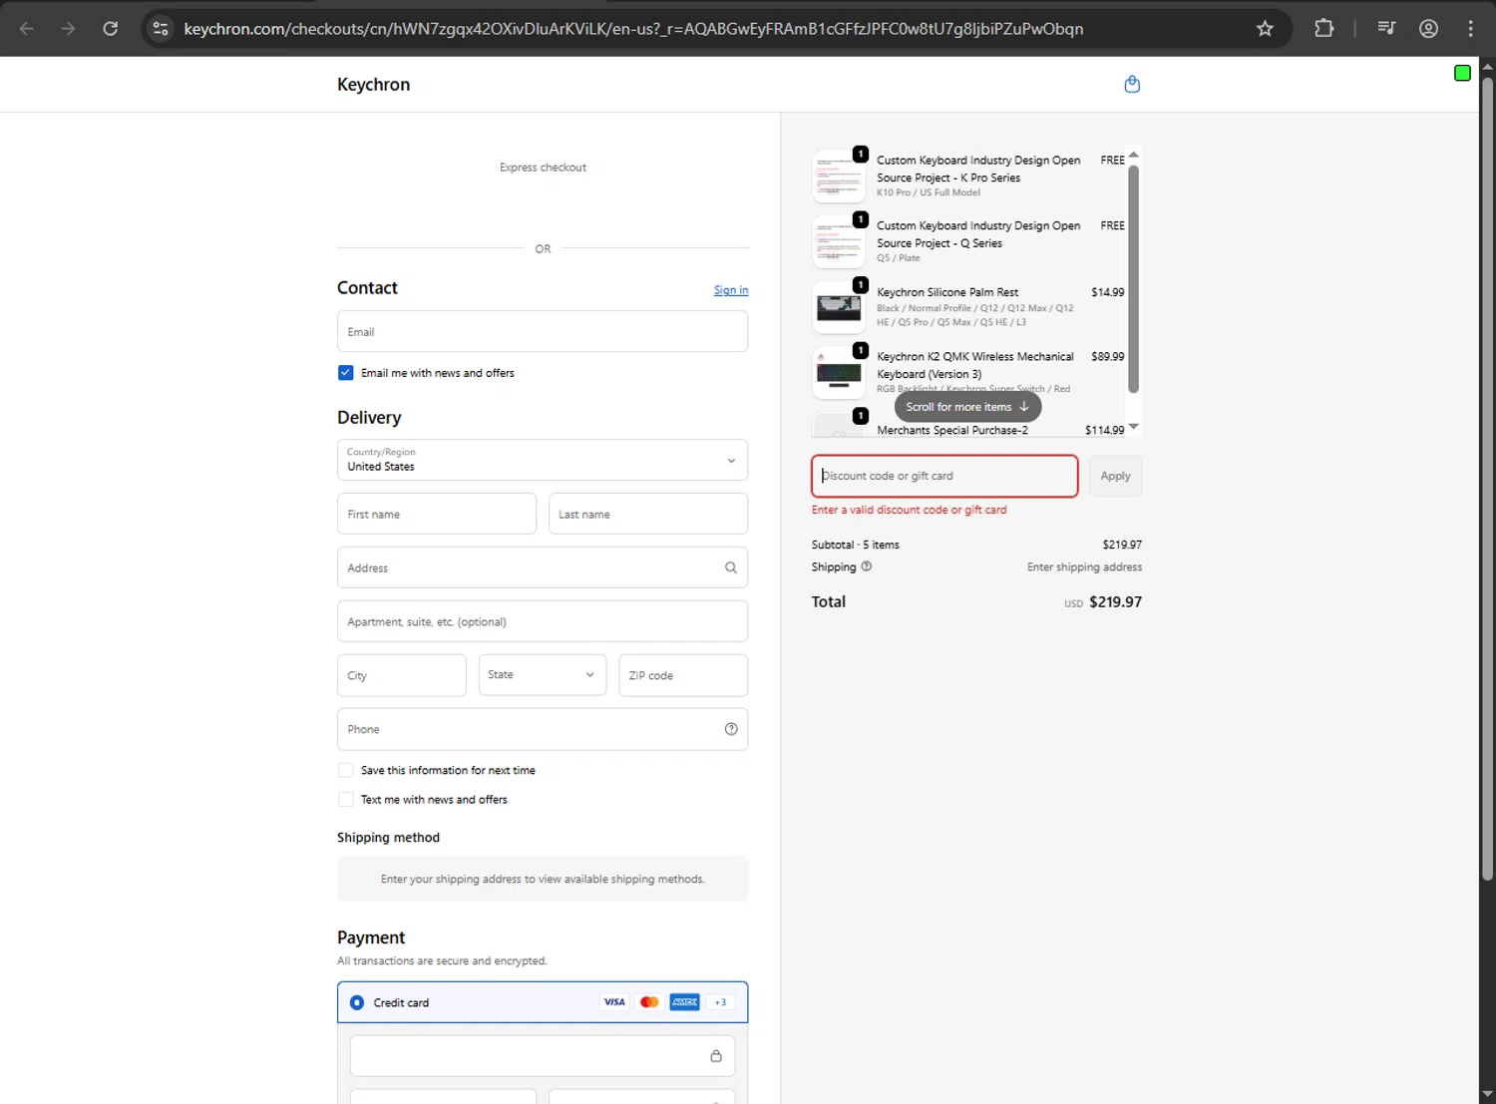Open Chrome three-dot menu
The image size is (1496, 1104).
click(x=1470, y=29)
